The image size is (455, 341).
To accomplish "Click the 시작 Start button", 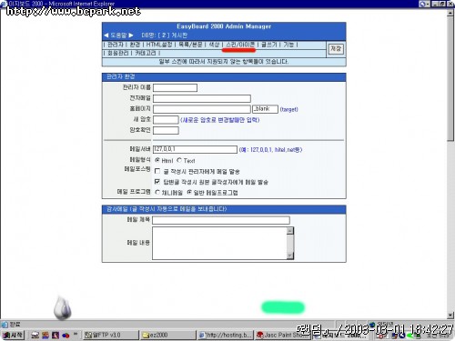I will pos(13,335).
